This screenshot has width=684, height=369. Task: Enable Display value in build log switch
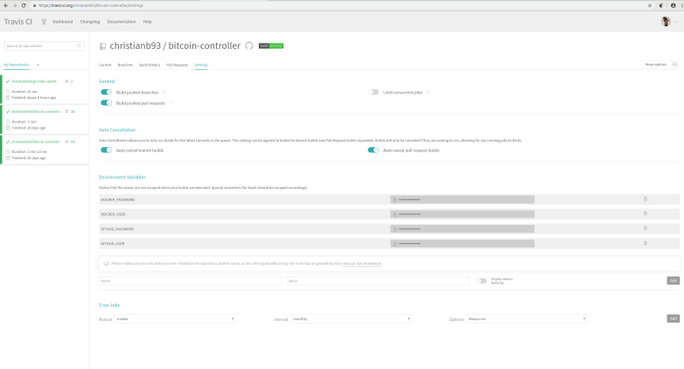click(x=481, y=281)
